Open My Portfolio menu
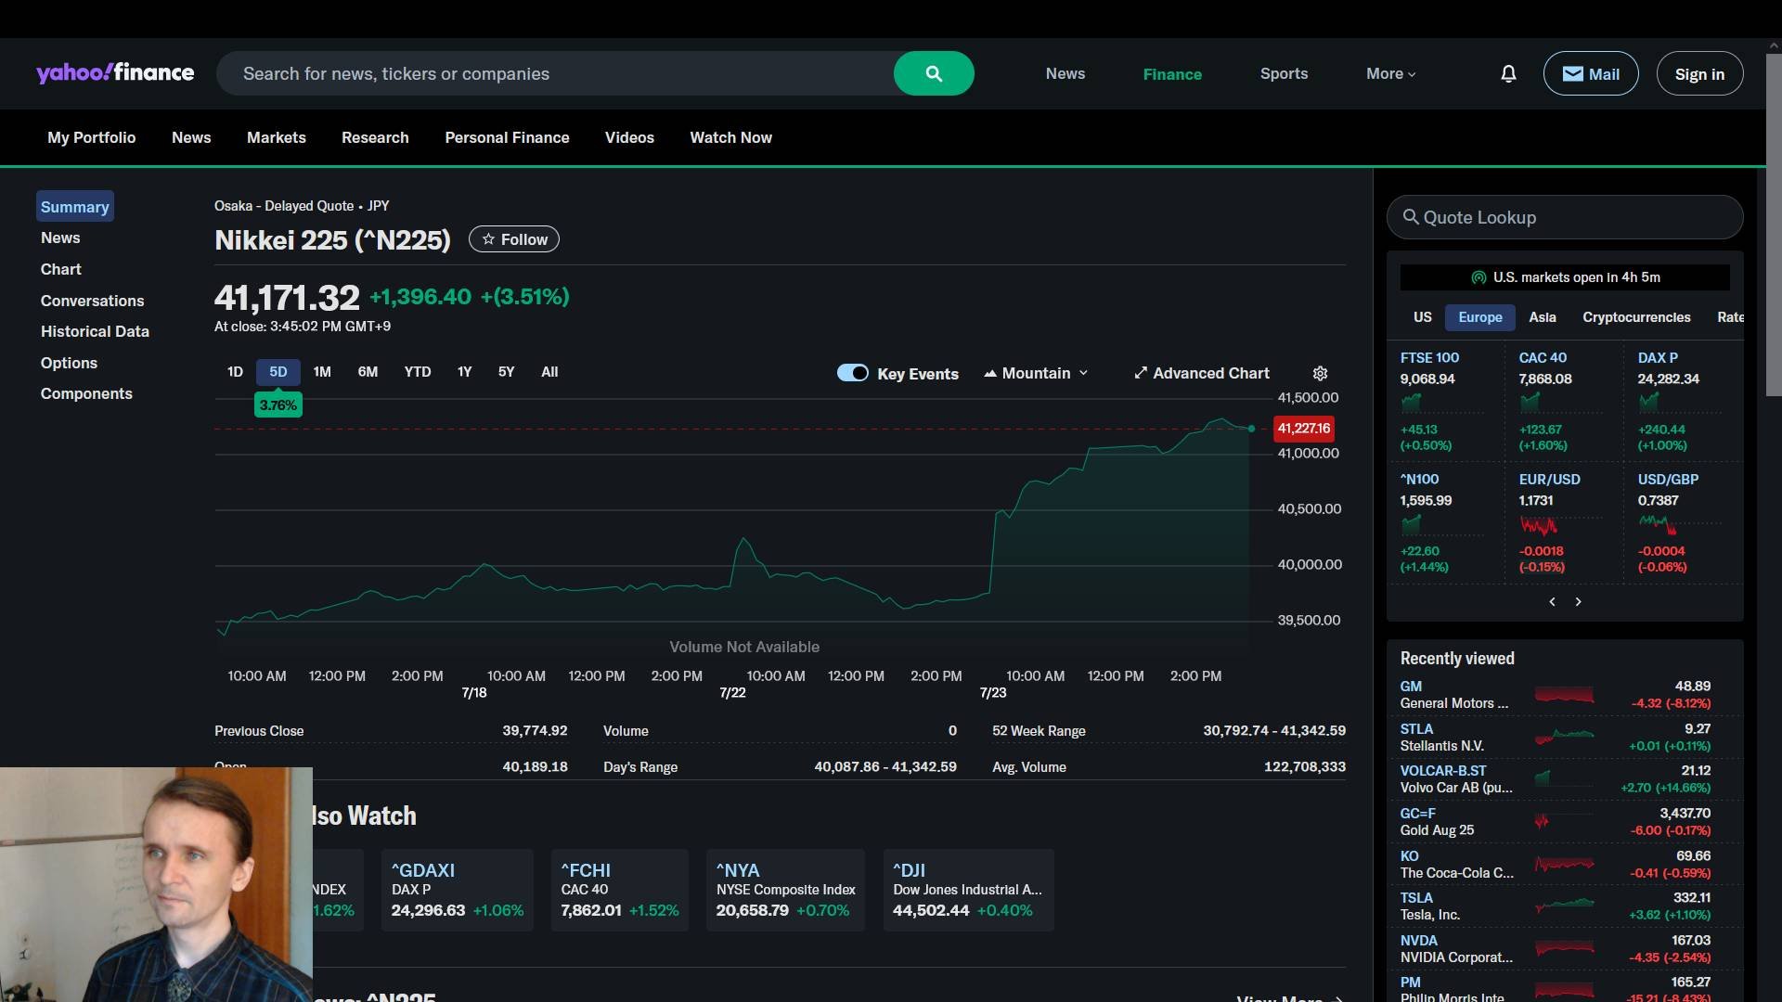 point(91,137)
